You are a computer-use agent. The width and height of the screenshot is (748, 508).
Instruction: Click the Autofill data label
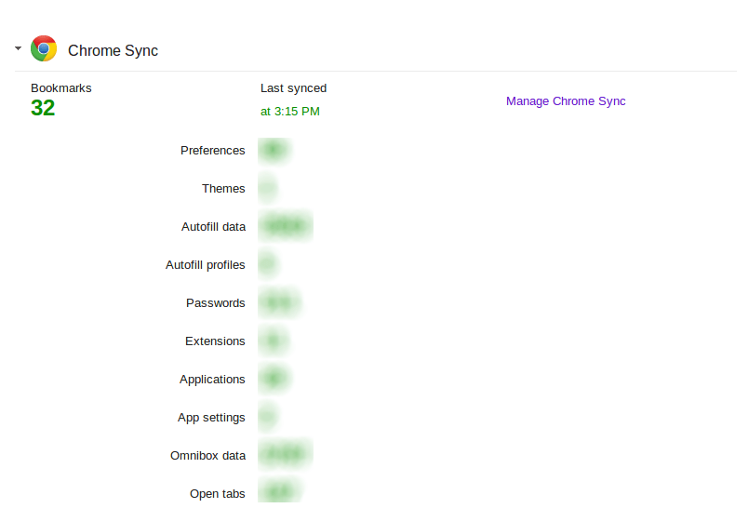(214, 227)
